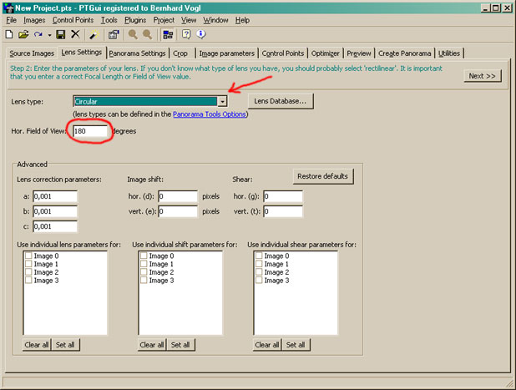Image resolution: width=516 pixels, height=390 pixels.
Task: Click the blue info bubble icon
Action: [201, 34]
